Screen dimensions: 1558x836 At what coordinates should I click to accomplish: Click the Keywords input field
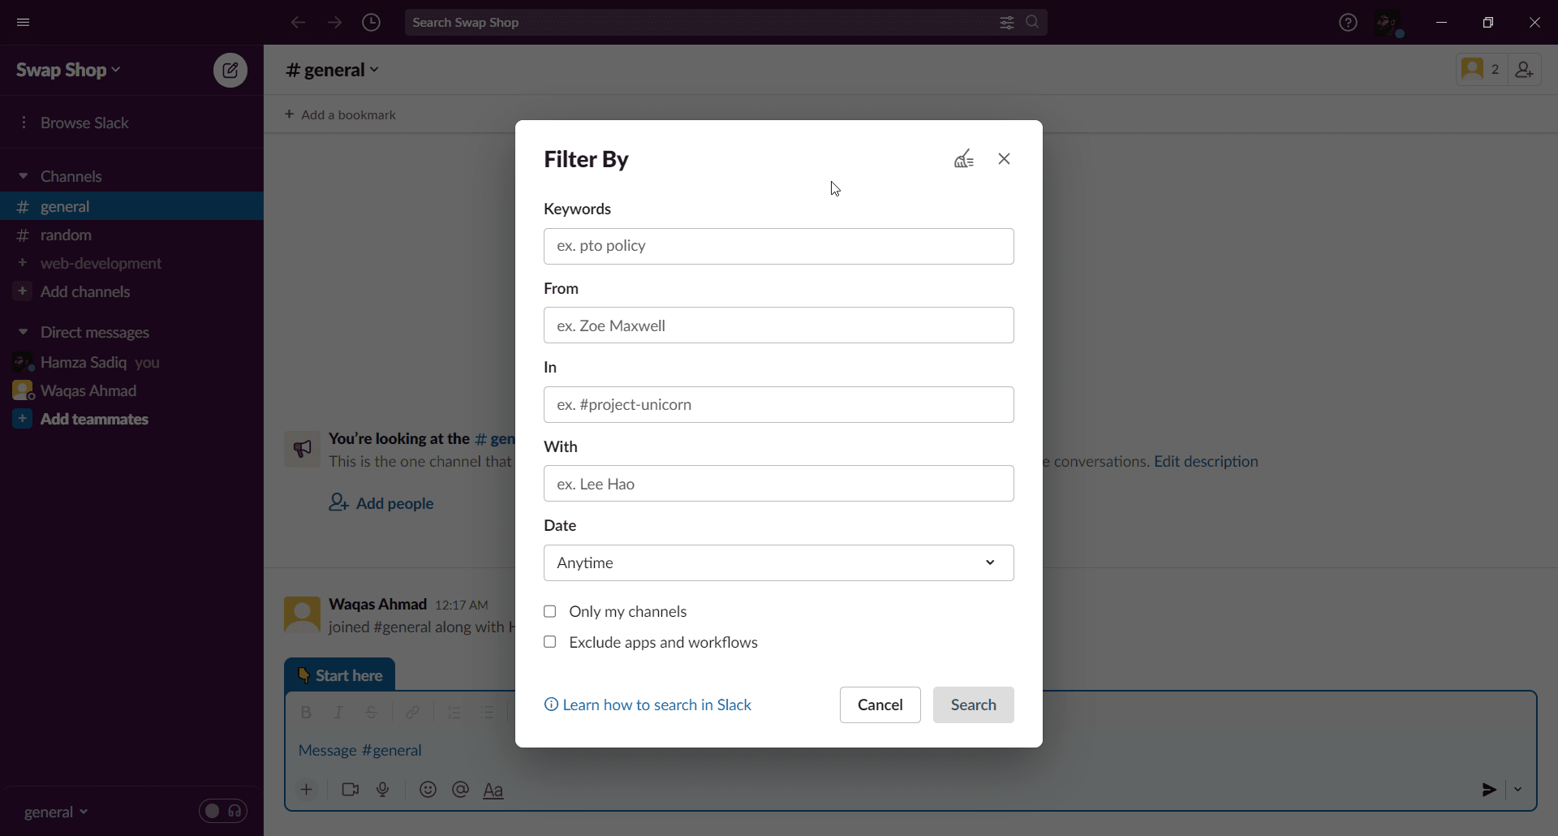[779, 246]
